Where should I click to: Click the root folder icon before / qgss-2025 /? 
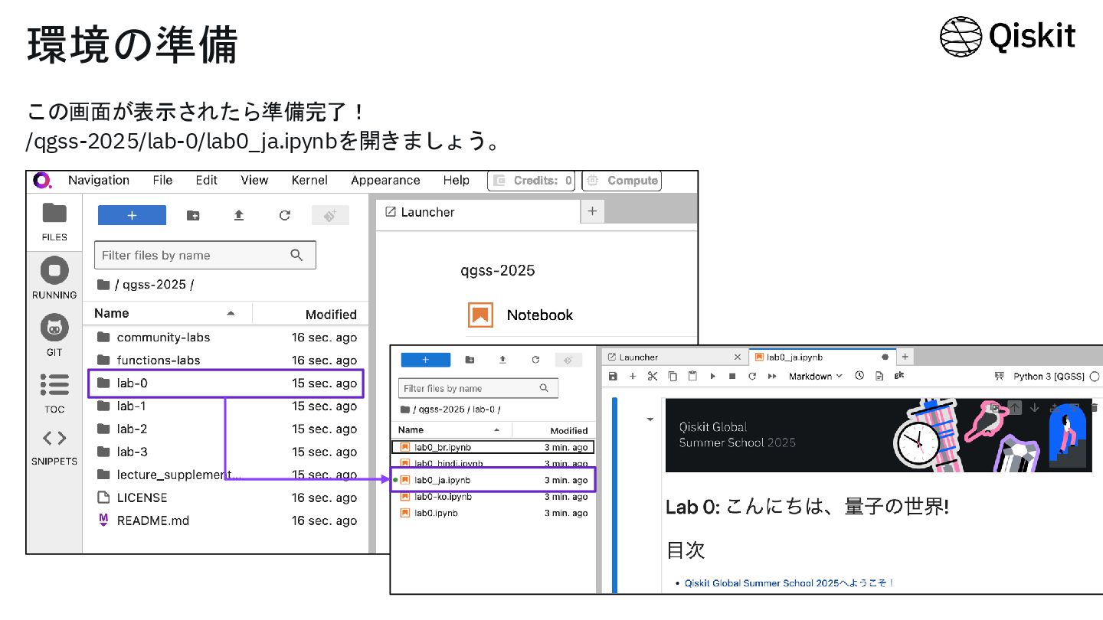pos(103,285)
